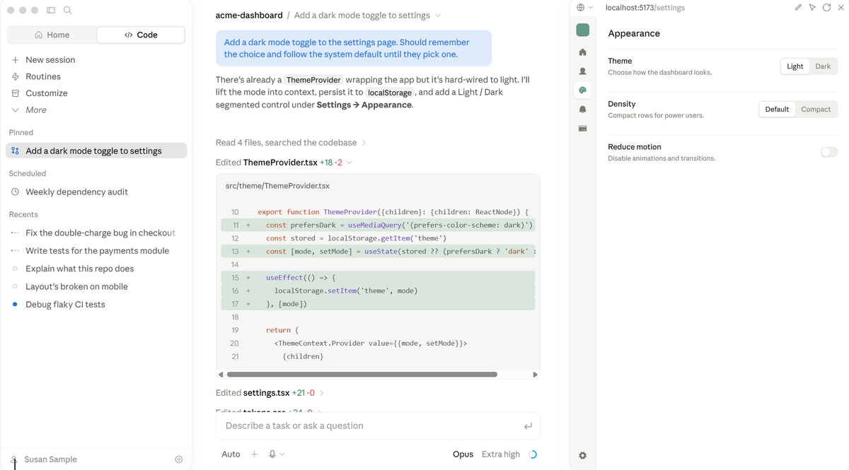
Task: Open the home icon in preview sidebar
Action: point(583,52)
